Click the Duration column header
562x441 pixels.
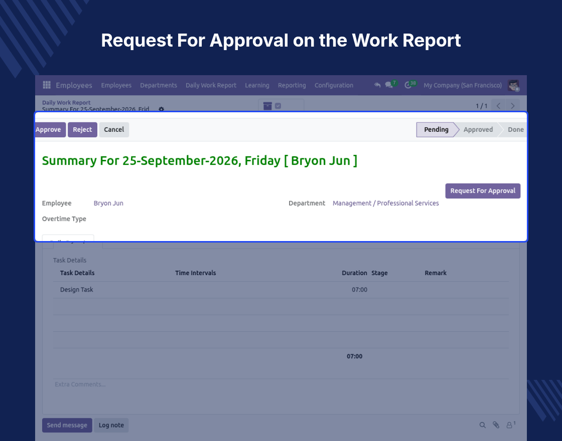[x=354, y=273]
